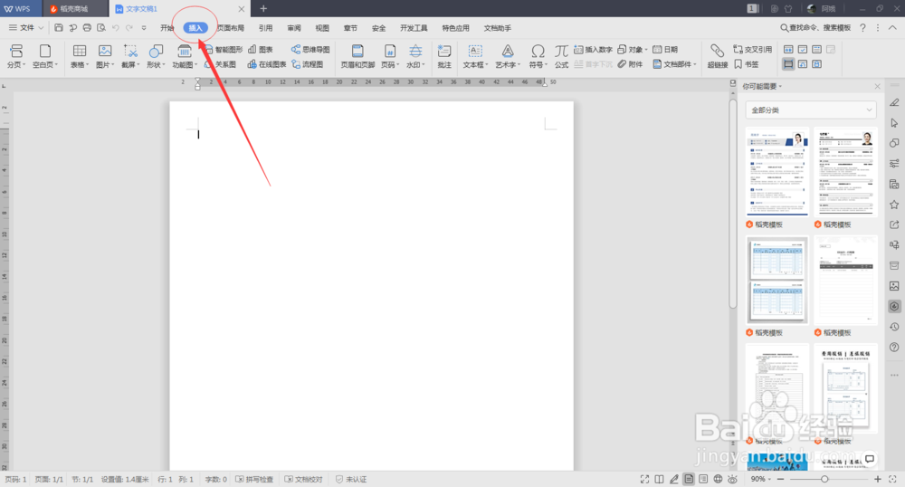Viewport: 905px width, 487px height.
Task: Click 插入数字 insert number
Action: pos(593,50)
